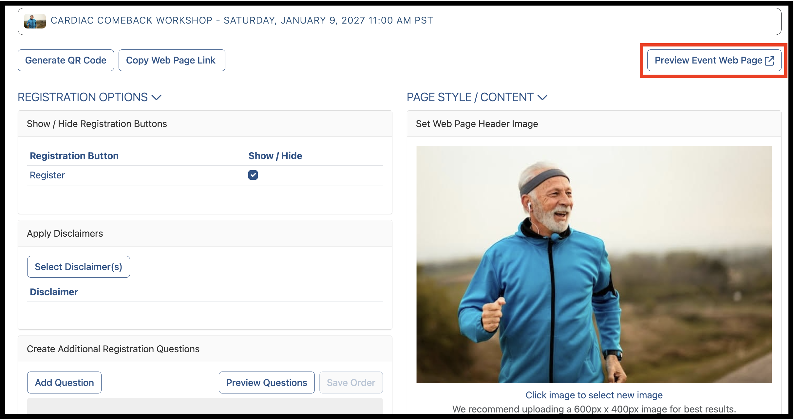
Task: Click the Register row label
Action: click(47, 175)
